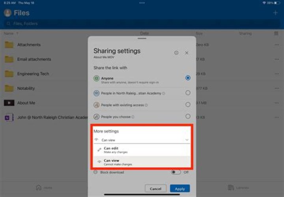This screenshot has height=197, width=284.
Task: Sort files by Date column
Action: 144,33
